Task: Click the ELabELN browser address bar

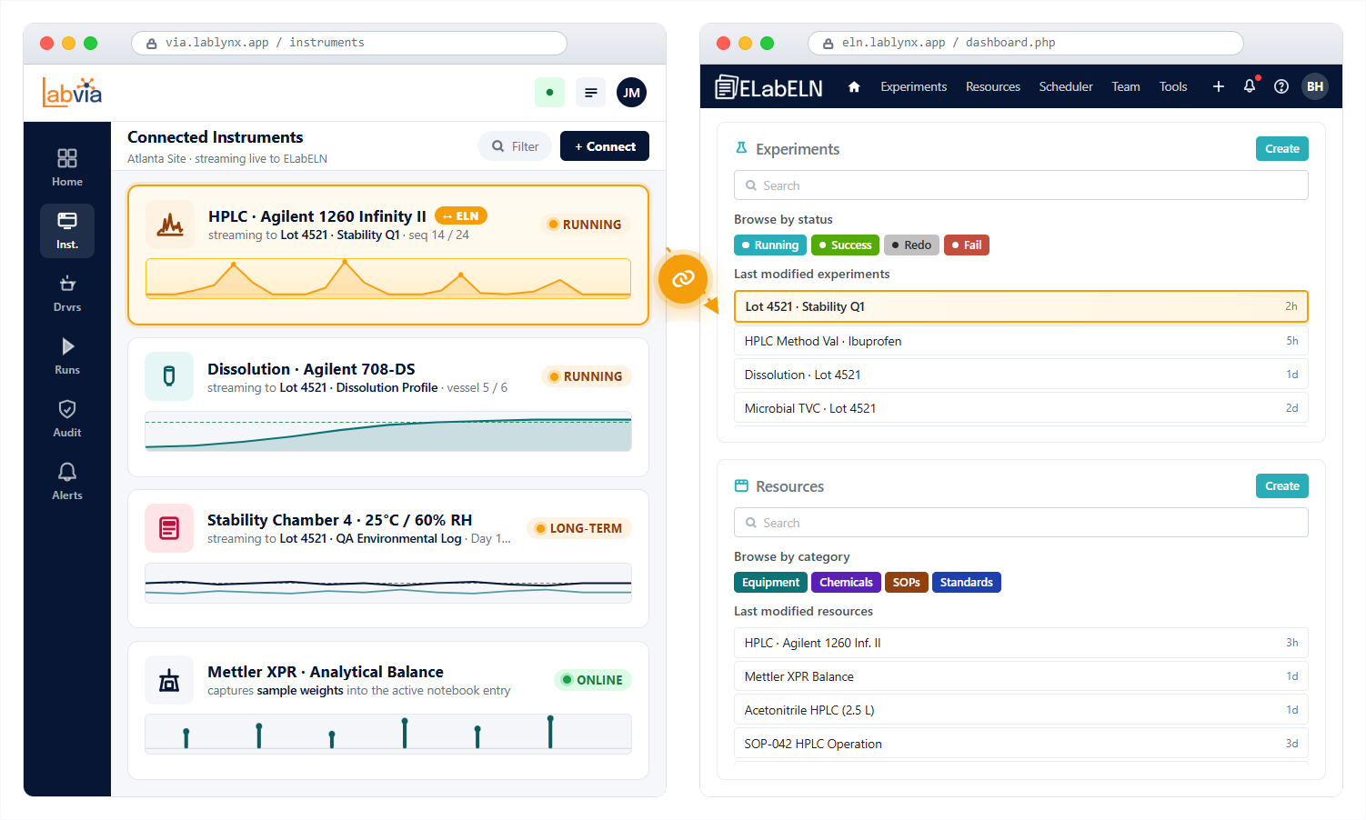Action: 1026,43
